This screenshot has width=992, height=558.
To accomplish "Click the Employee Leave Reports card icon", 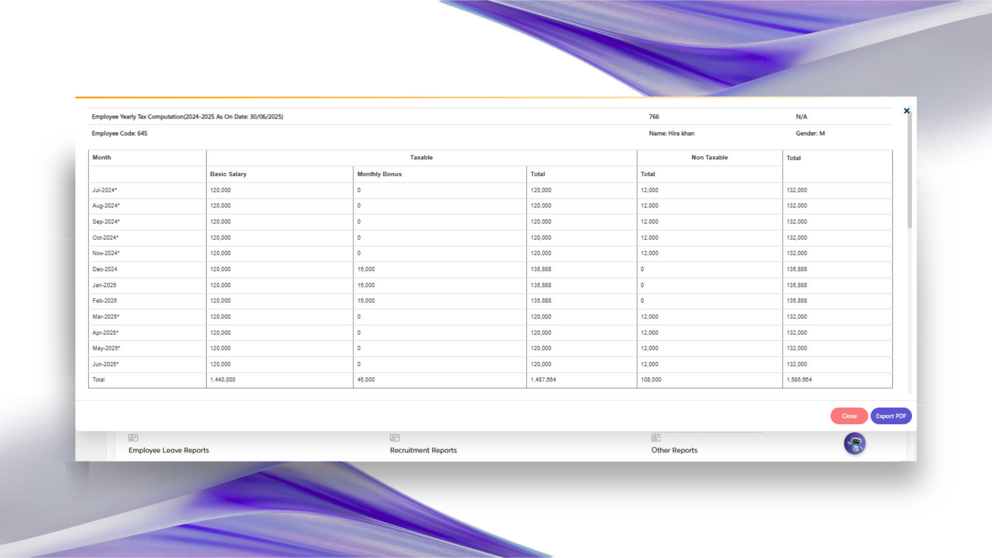I will tap(133, 438).
